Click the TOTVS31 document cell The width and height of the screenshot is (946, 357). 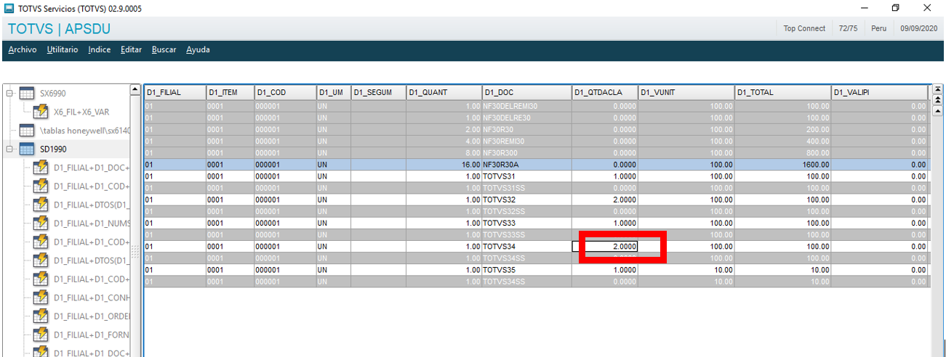pyautogui.click(x=526, y=176)
